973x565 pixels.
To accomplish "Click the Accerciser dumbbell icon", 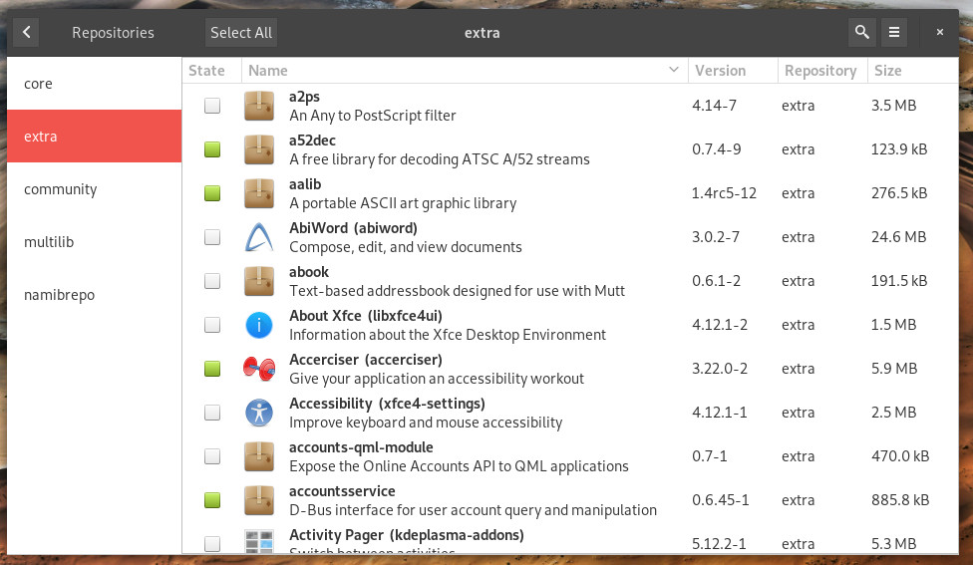I will [259, 369].
